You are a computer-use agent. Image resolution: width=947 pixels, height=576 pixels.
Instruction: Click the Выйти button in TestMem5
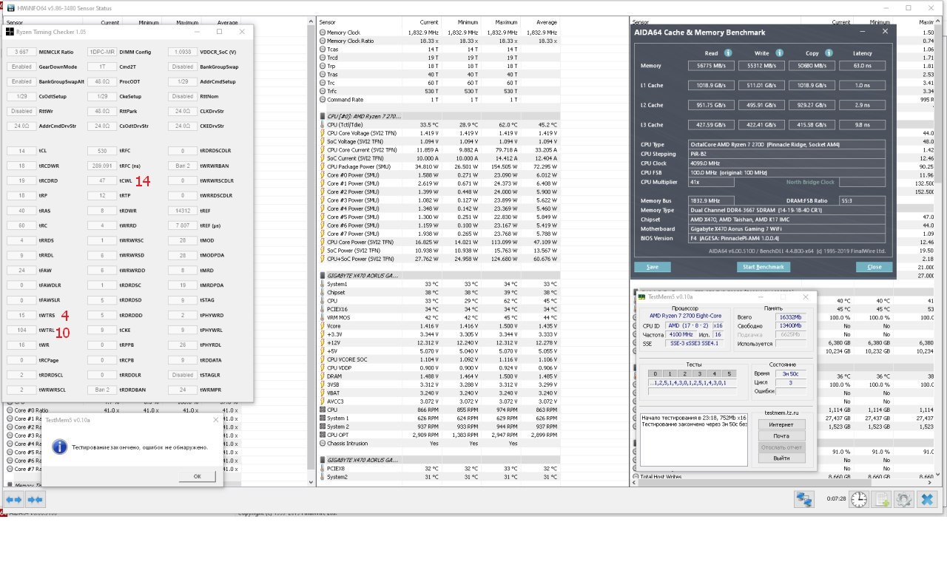tap(781, 458)
